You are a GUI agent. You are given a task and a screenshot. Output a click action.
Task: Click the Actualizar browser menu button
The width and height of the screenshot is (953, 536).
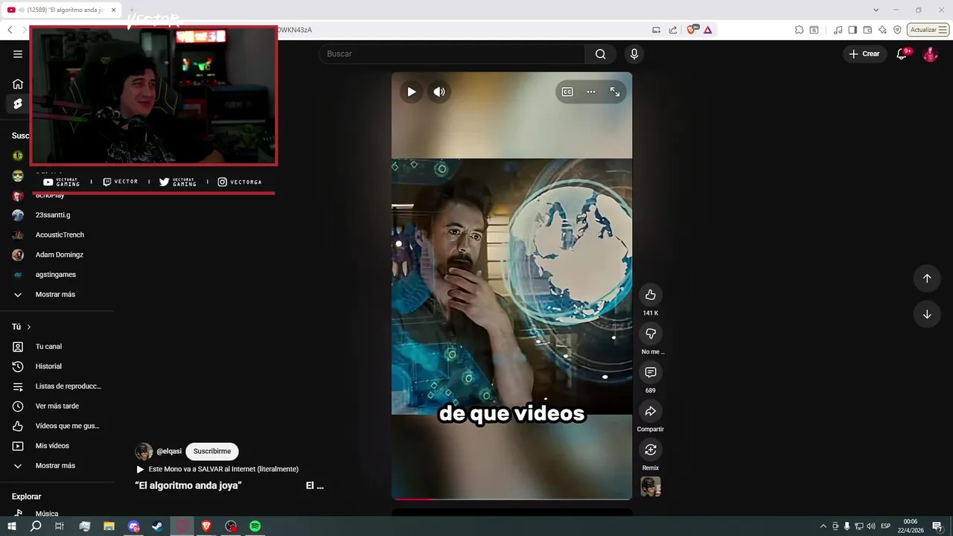928,30
